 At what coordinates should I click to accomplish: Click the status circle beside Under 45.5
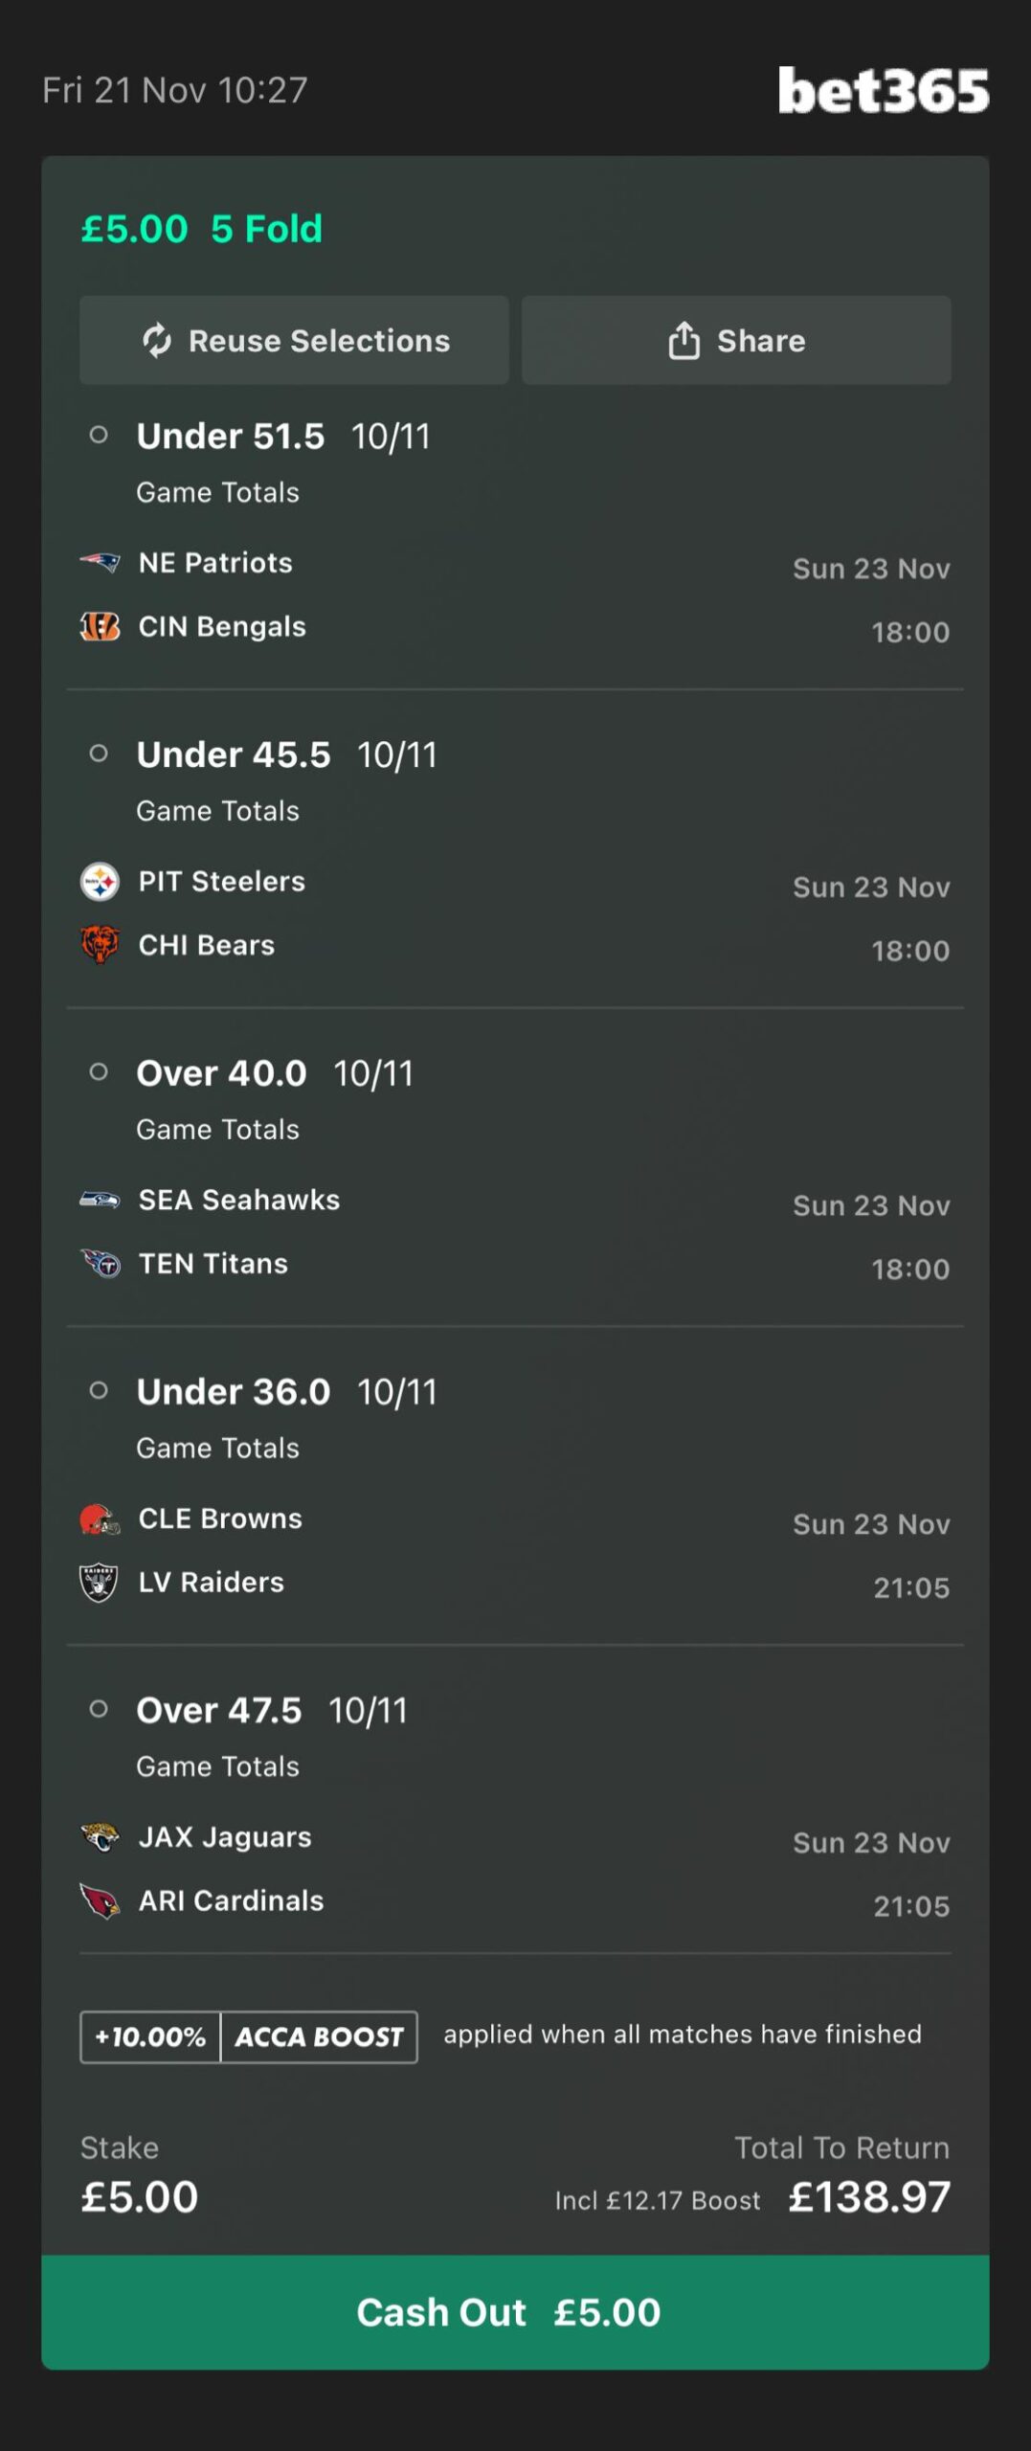pos(99,754)
